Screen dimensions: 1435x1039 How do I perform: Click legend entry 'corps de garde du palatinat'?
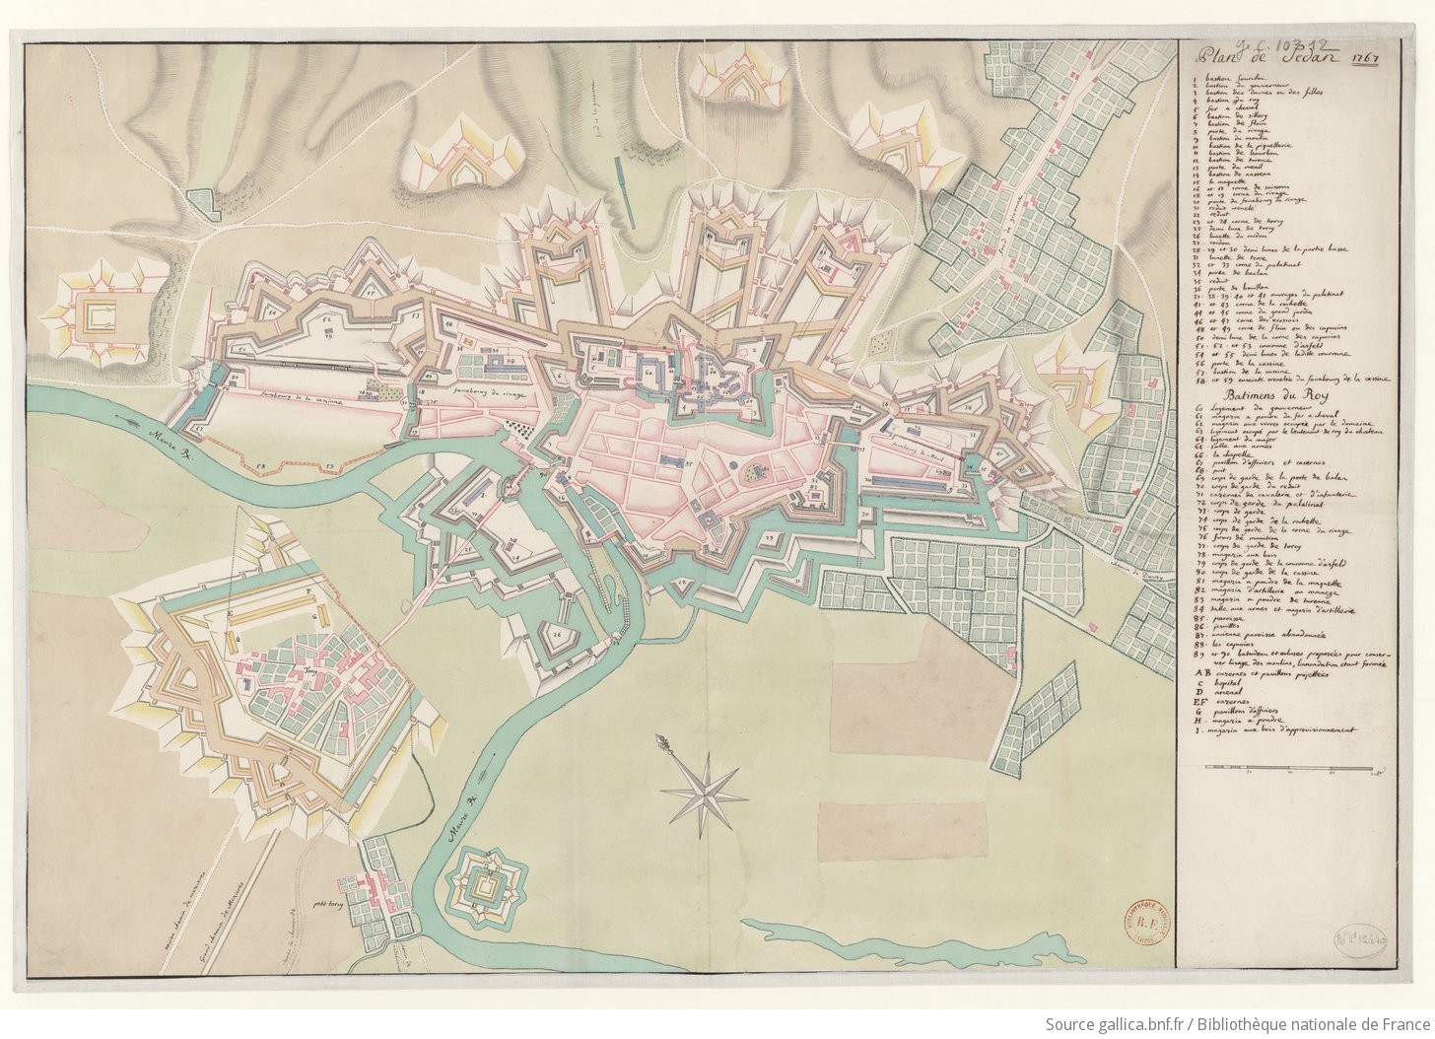pos(1267,504)
